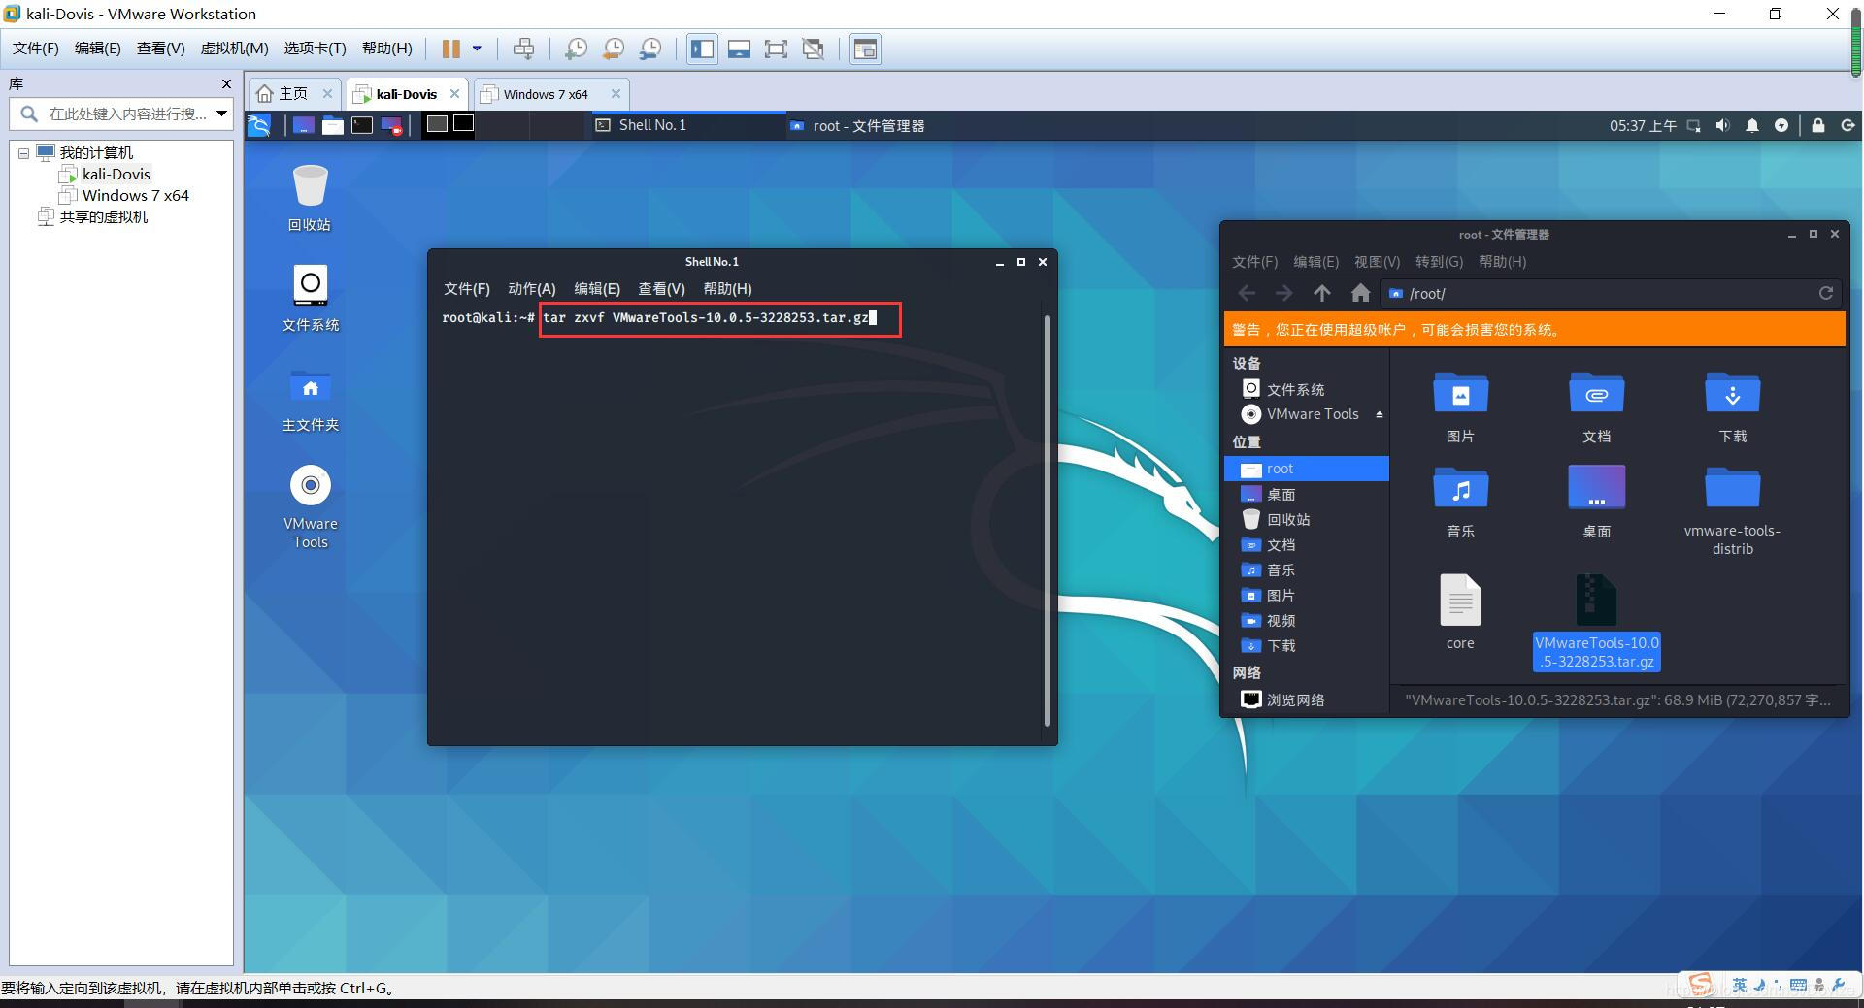Select the 音乐 folder in file manager
1864x1008 pixels.
click(1460, 503)
